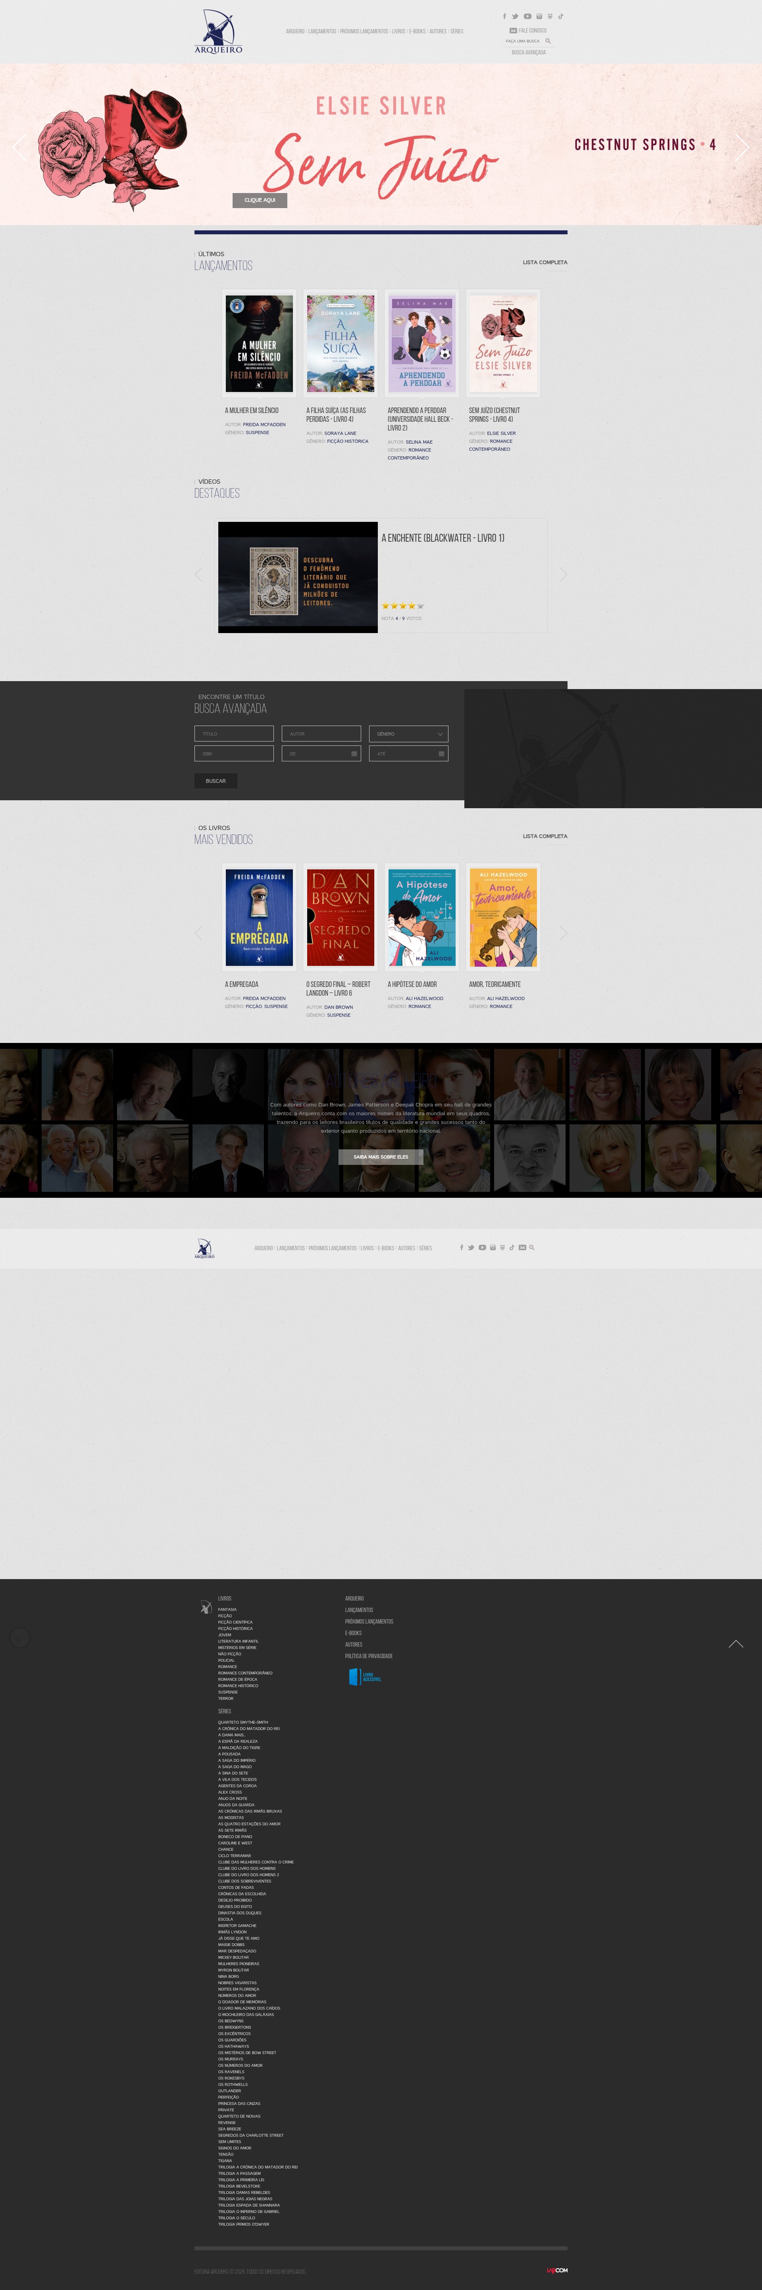Click the small Arqueiro logo in the lower nav bar
This screenshot has width=762, height=2290.
[x=204, y=1248]
